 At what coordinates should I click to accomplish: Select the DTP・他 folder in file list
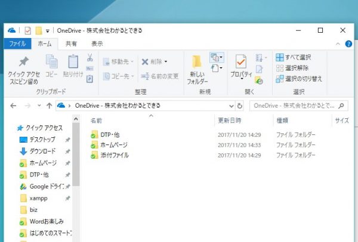click(x=105, y=134)
